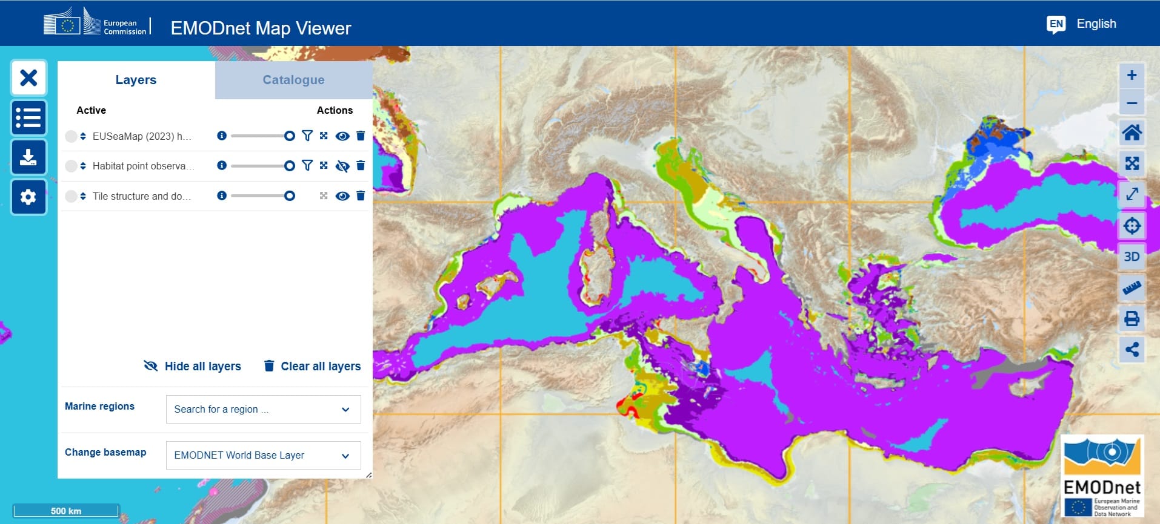
Task: Select the EUSeaMap (2023) layer radio circle
Action: pyautogui.click(x=71, y=136)
